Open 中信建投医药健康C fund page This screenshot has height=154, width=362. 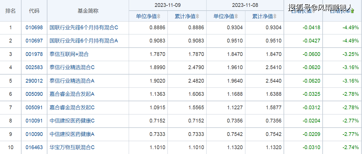pos(72,121)
